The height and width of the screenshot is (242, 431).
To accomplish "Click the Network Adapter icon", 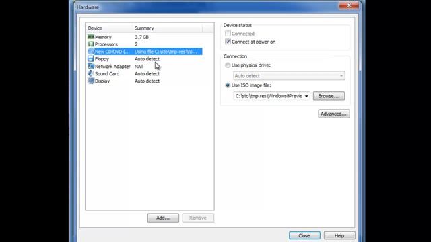I will (x=91, y=66).
